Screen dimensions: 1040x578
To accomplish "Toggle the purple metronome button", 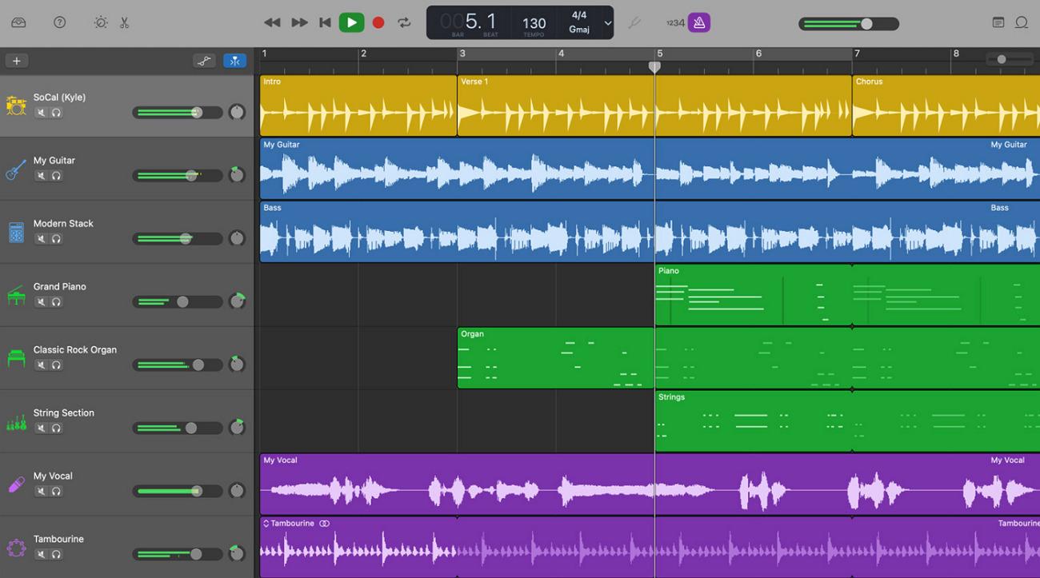I will pos(699,22).
